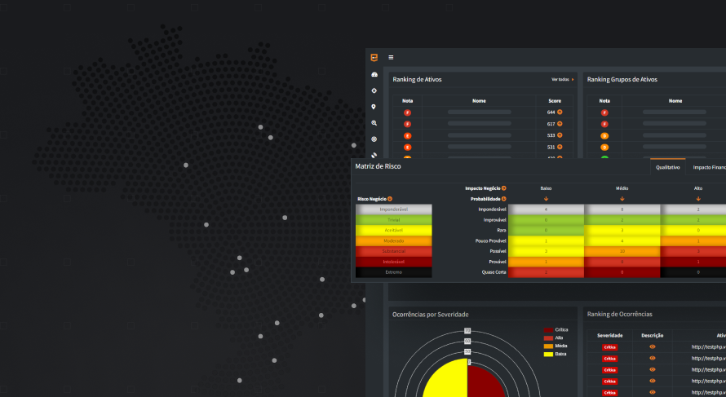Image resolution: width=726 pixels, height=397 pixels.
Task: Open the dashboard gauge sidebar icon
Action: 374,74
